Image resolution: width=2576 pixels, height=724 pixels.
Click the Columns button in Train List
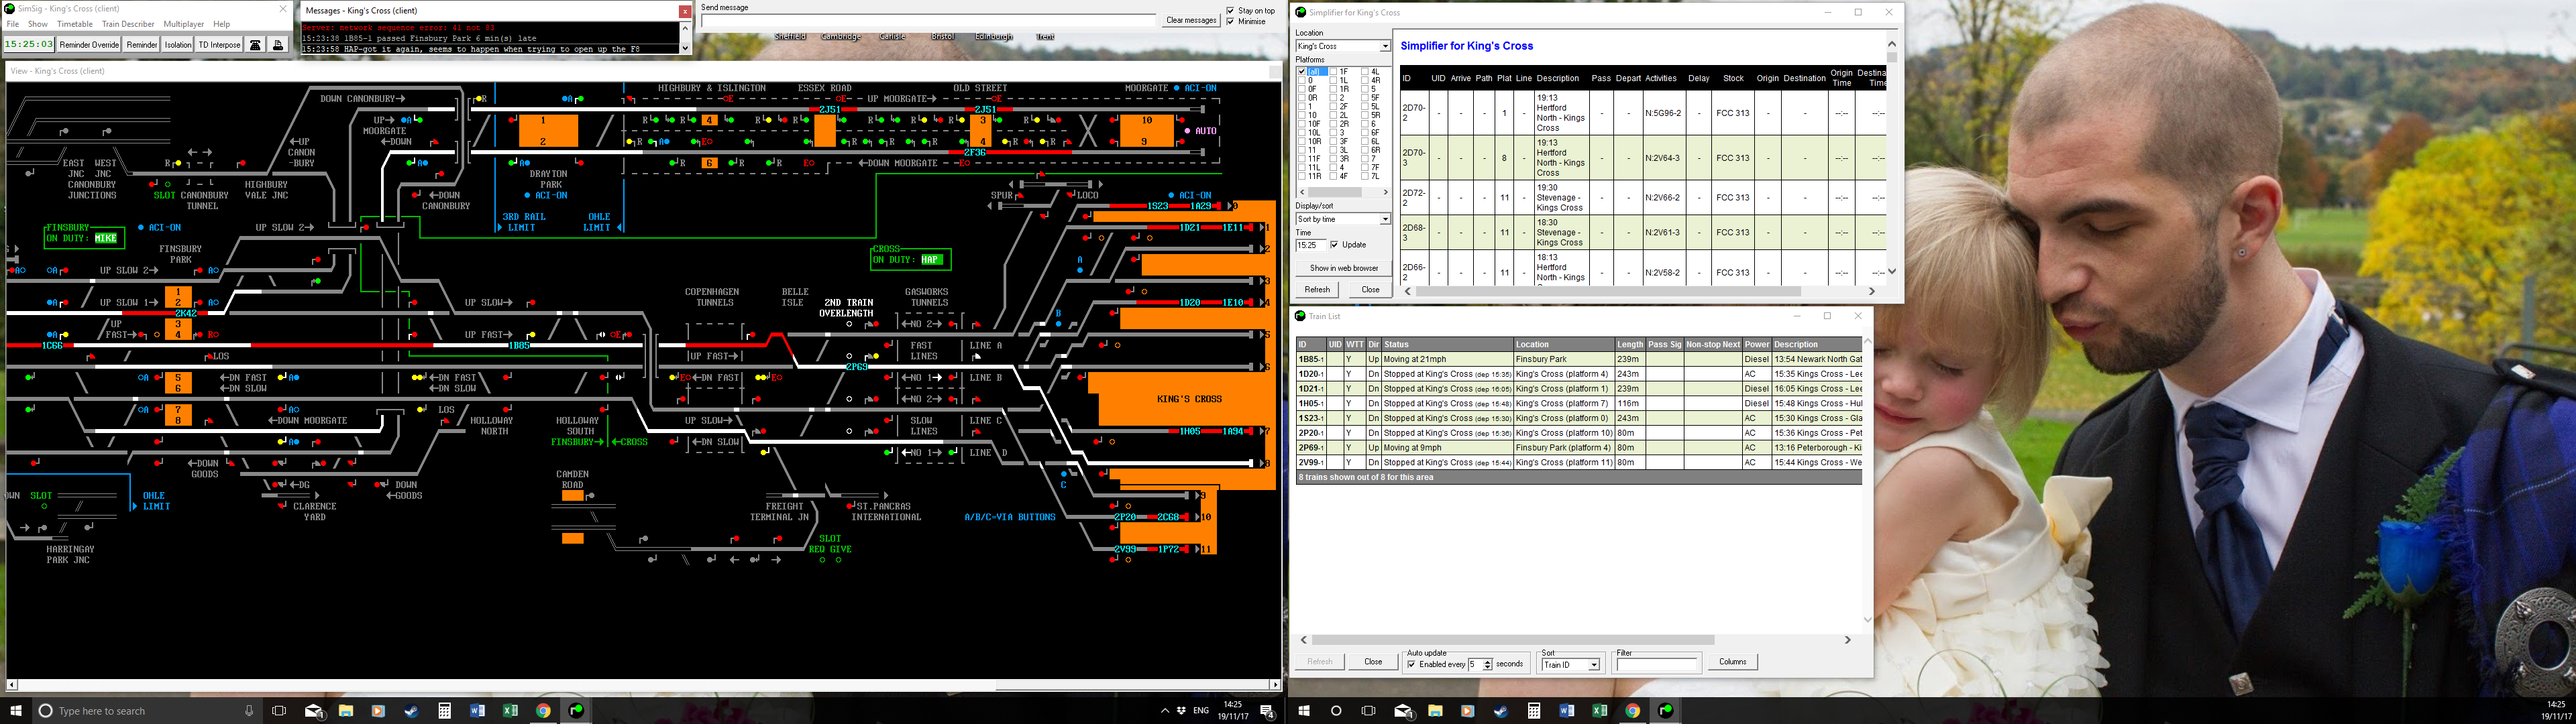[1732, 662]
